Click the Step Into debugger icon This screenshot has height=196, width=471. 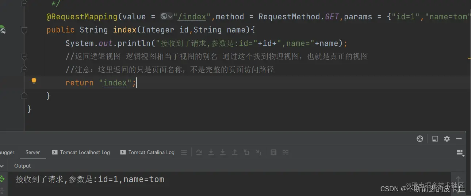pyautogui.click(x=211, y=153)
